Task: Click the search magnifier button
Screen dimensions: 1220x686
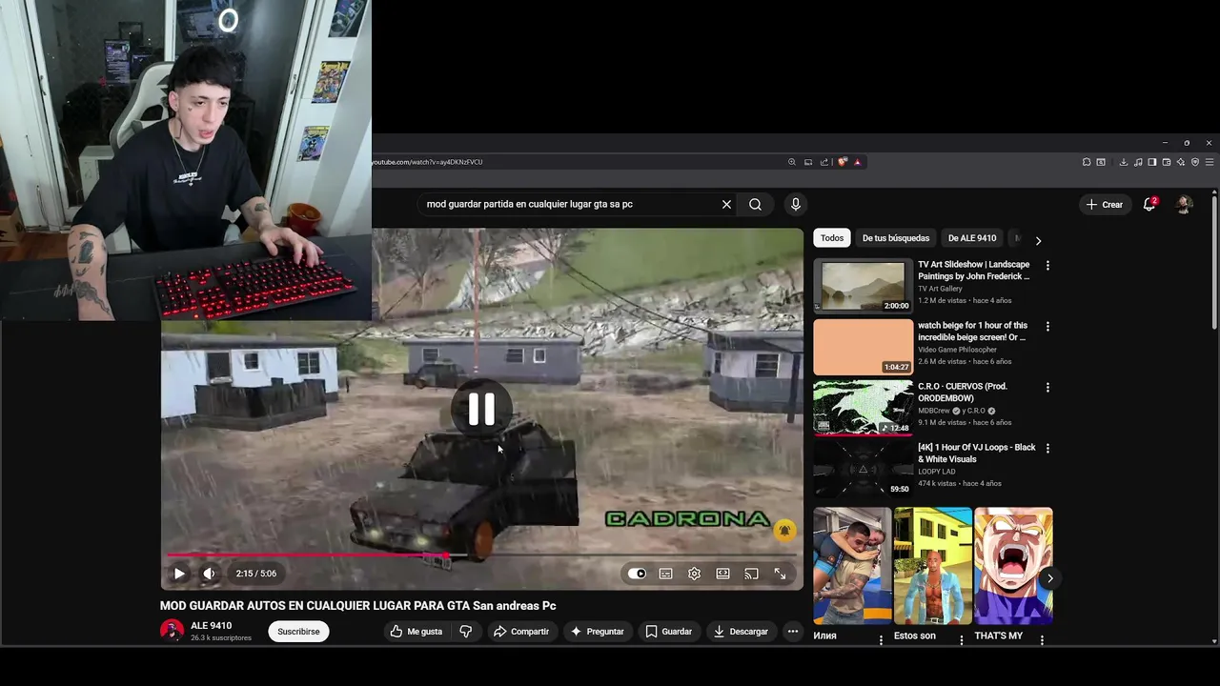Action: pos(755,204)
